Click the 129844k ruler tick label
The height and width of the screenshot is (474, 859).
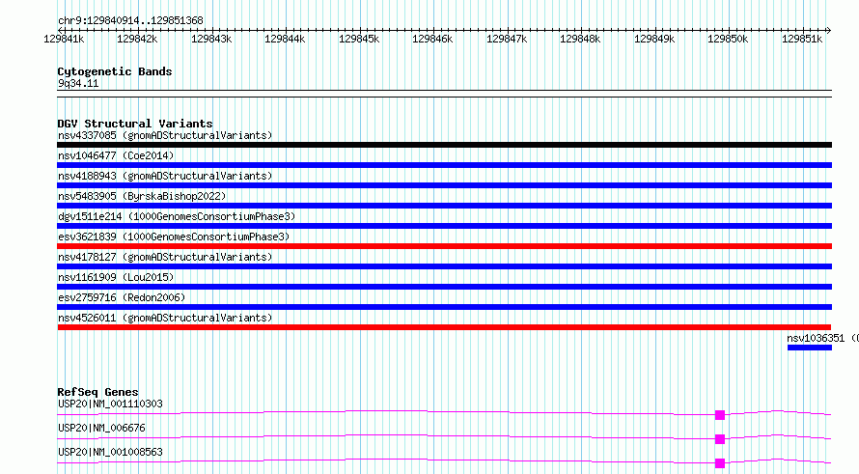click(x=285, y=39)
